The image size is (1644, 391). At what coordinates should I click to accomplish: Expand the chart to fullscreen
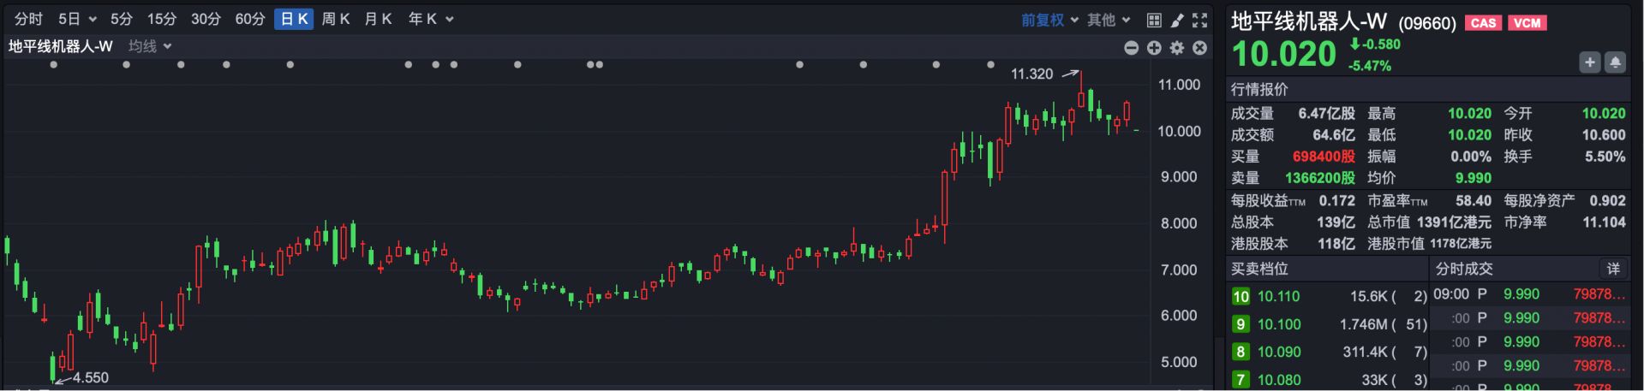(x=1199, y=20)
